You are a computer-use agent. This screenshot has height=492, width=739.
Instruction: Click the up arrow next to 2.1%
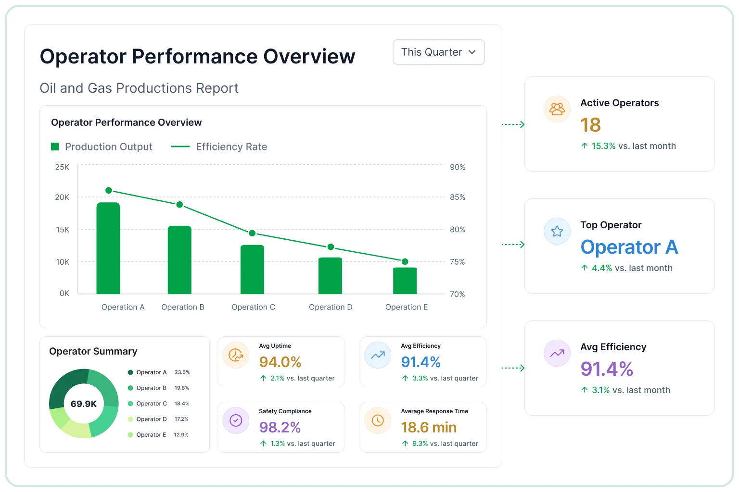[x=263, y=378]
